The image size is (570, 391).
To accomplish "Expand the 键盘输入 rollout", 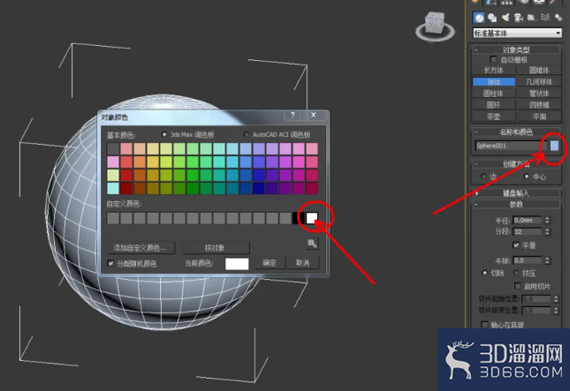I will click(x=516, y=193).
